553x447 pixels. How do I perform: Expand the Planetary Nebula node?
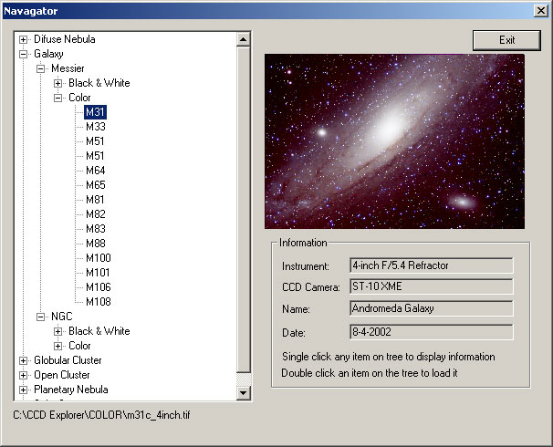click(24, 390)
